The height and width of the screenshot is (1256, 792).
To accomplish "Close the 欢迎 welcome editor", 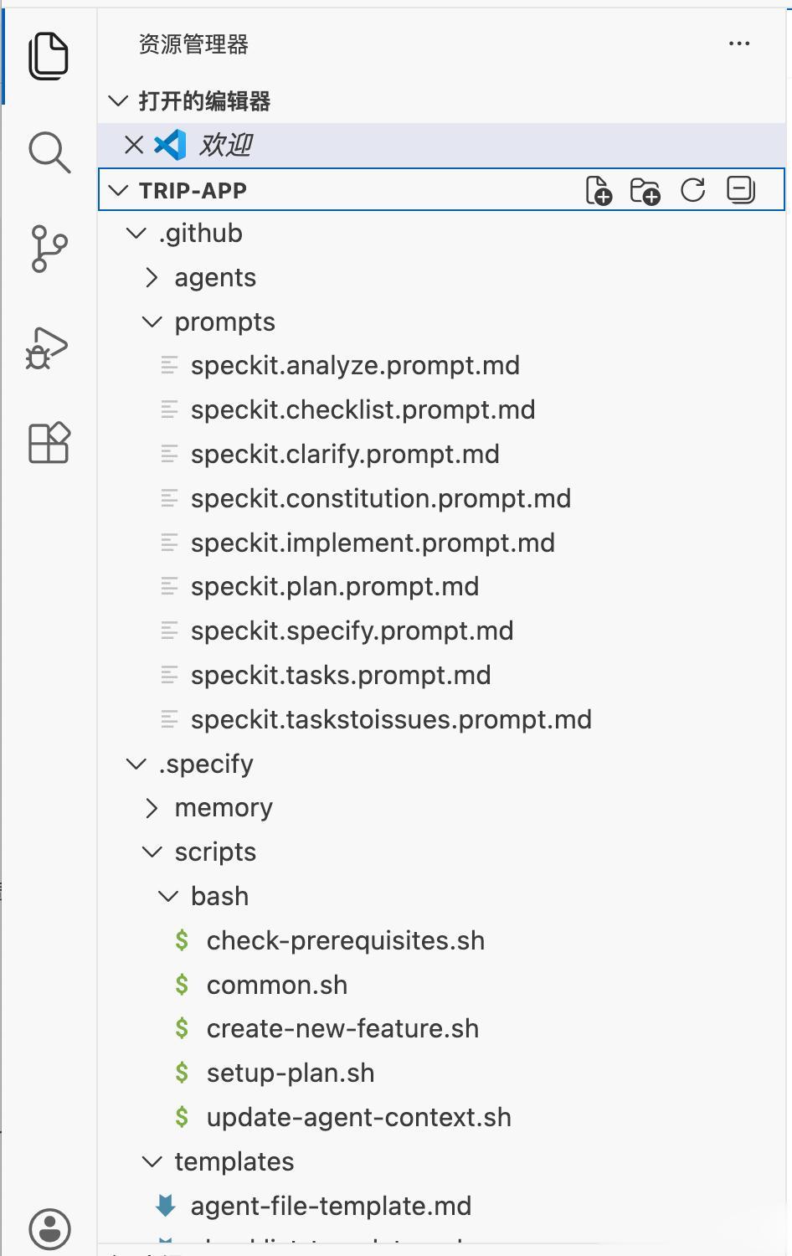I will pyautogui.click(x=134, y=145).
